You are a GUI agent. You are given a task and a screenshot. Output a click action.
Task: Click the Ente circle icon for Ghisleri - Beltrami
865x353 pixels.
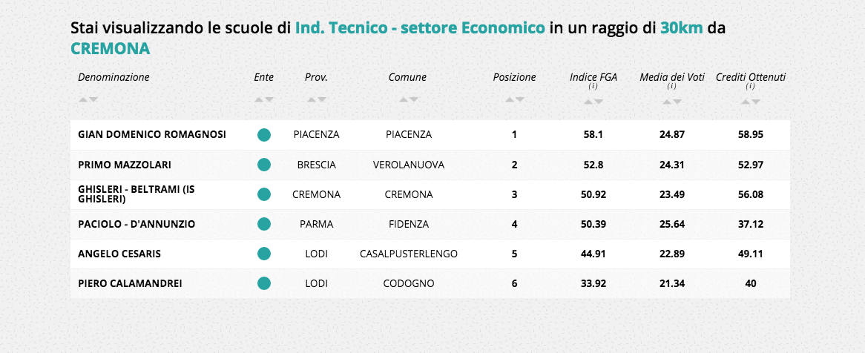[263, 194]
